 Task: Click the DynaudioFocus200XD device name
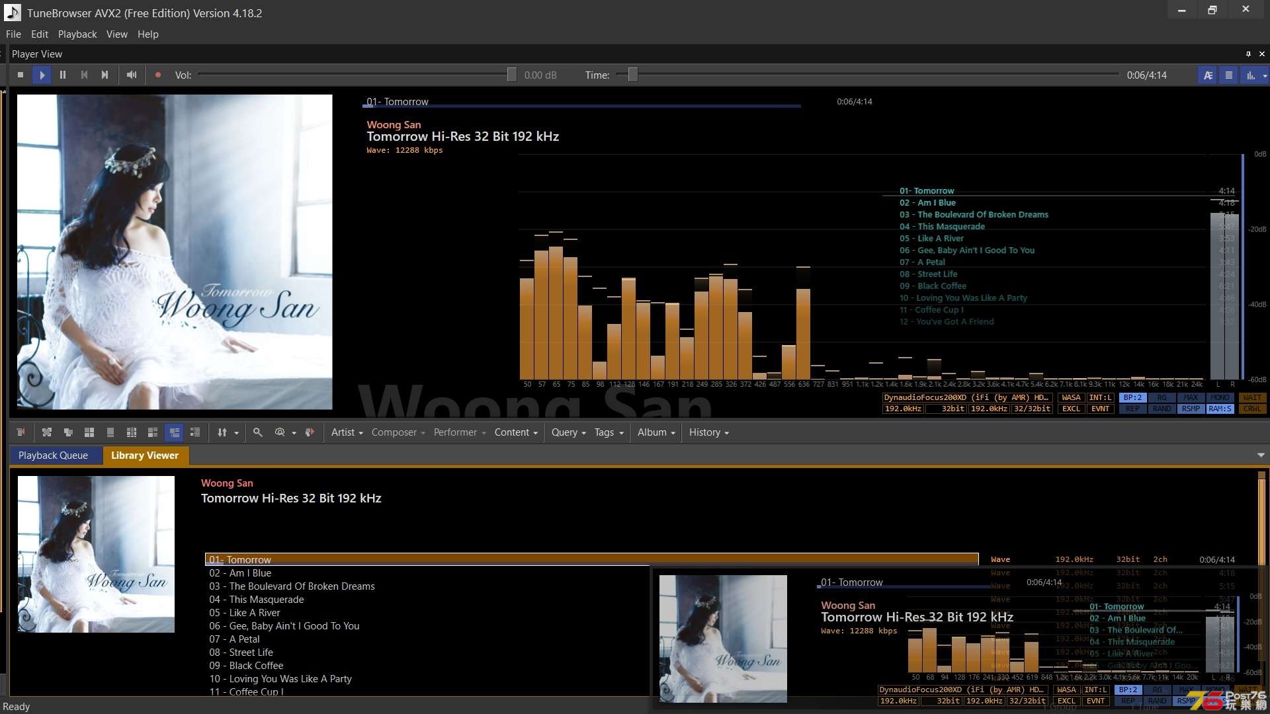[966, 398]
